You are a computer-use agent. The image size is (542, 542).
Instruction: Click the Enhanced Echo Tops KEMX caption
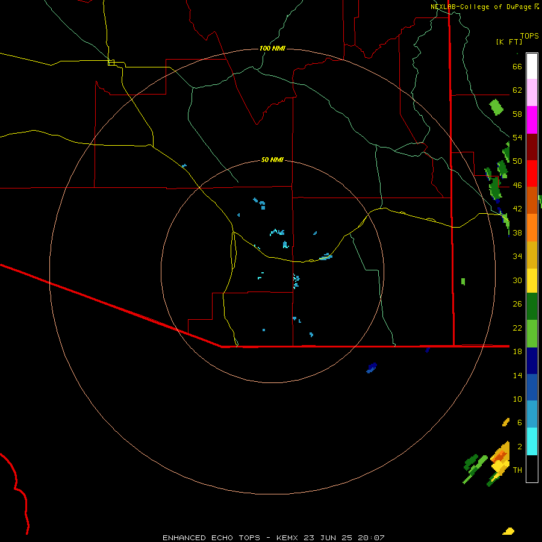273,538
